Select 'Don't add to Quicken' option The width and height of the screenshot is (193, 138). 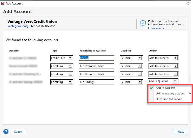[169, 99]
